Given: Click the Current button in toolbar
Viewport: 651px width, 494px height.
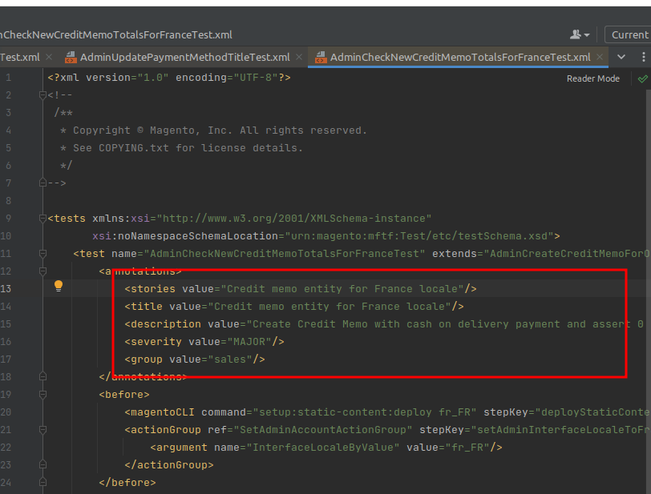Looking at the screenshot, I should point(629,35).
